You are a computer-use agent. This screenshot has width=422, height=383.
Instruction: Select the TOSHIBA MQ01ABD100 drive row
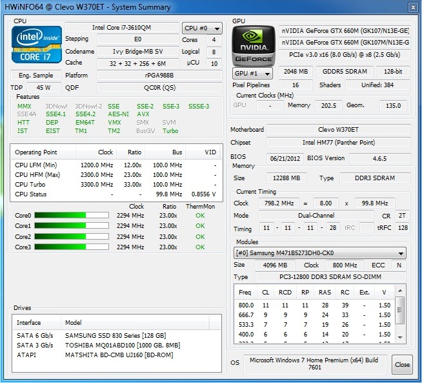[117, 346]
